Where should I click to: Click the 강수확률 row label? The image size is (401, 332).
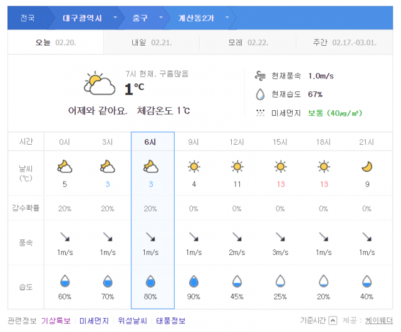coord(26,208)
